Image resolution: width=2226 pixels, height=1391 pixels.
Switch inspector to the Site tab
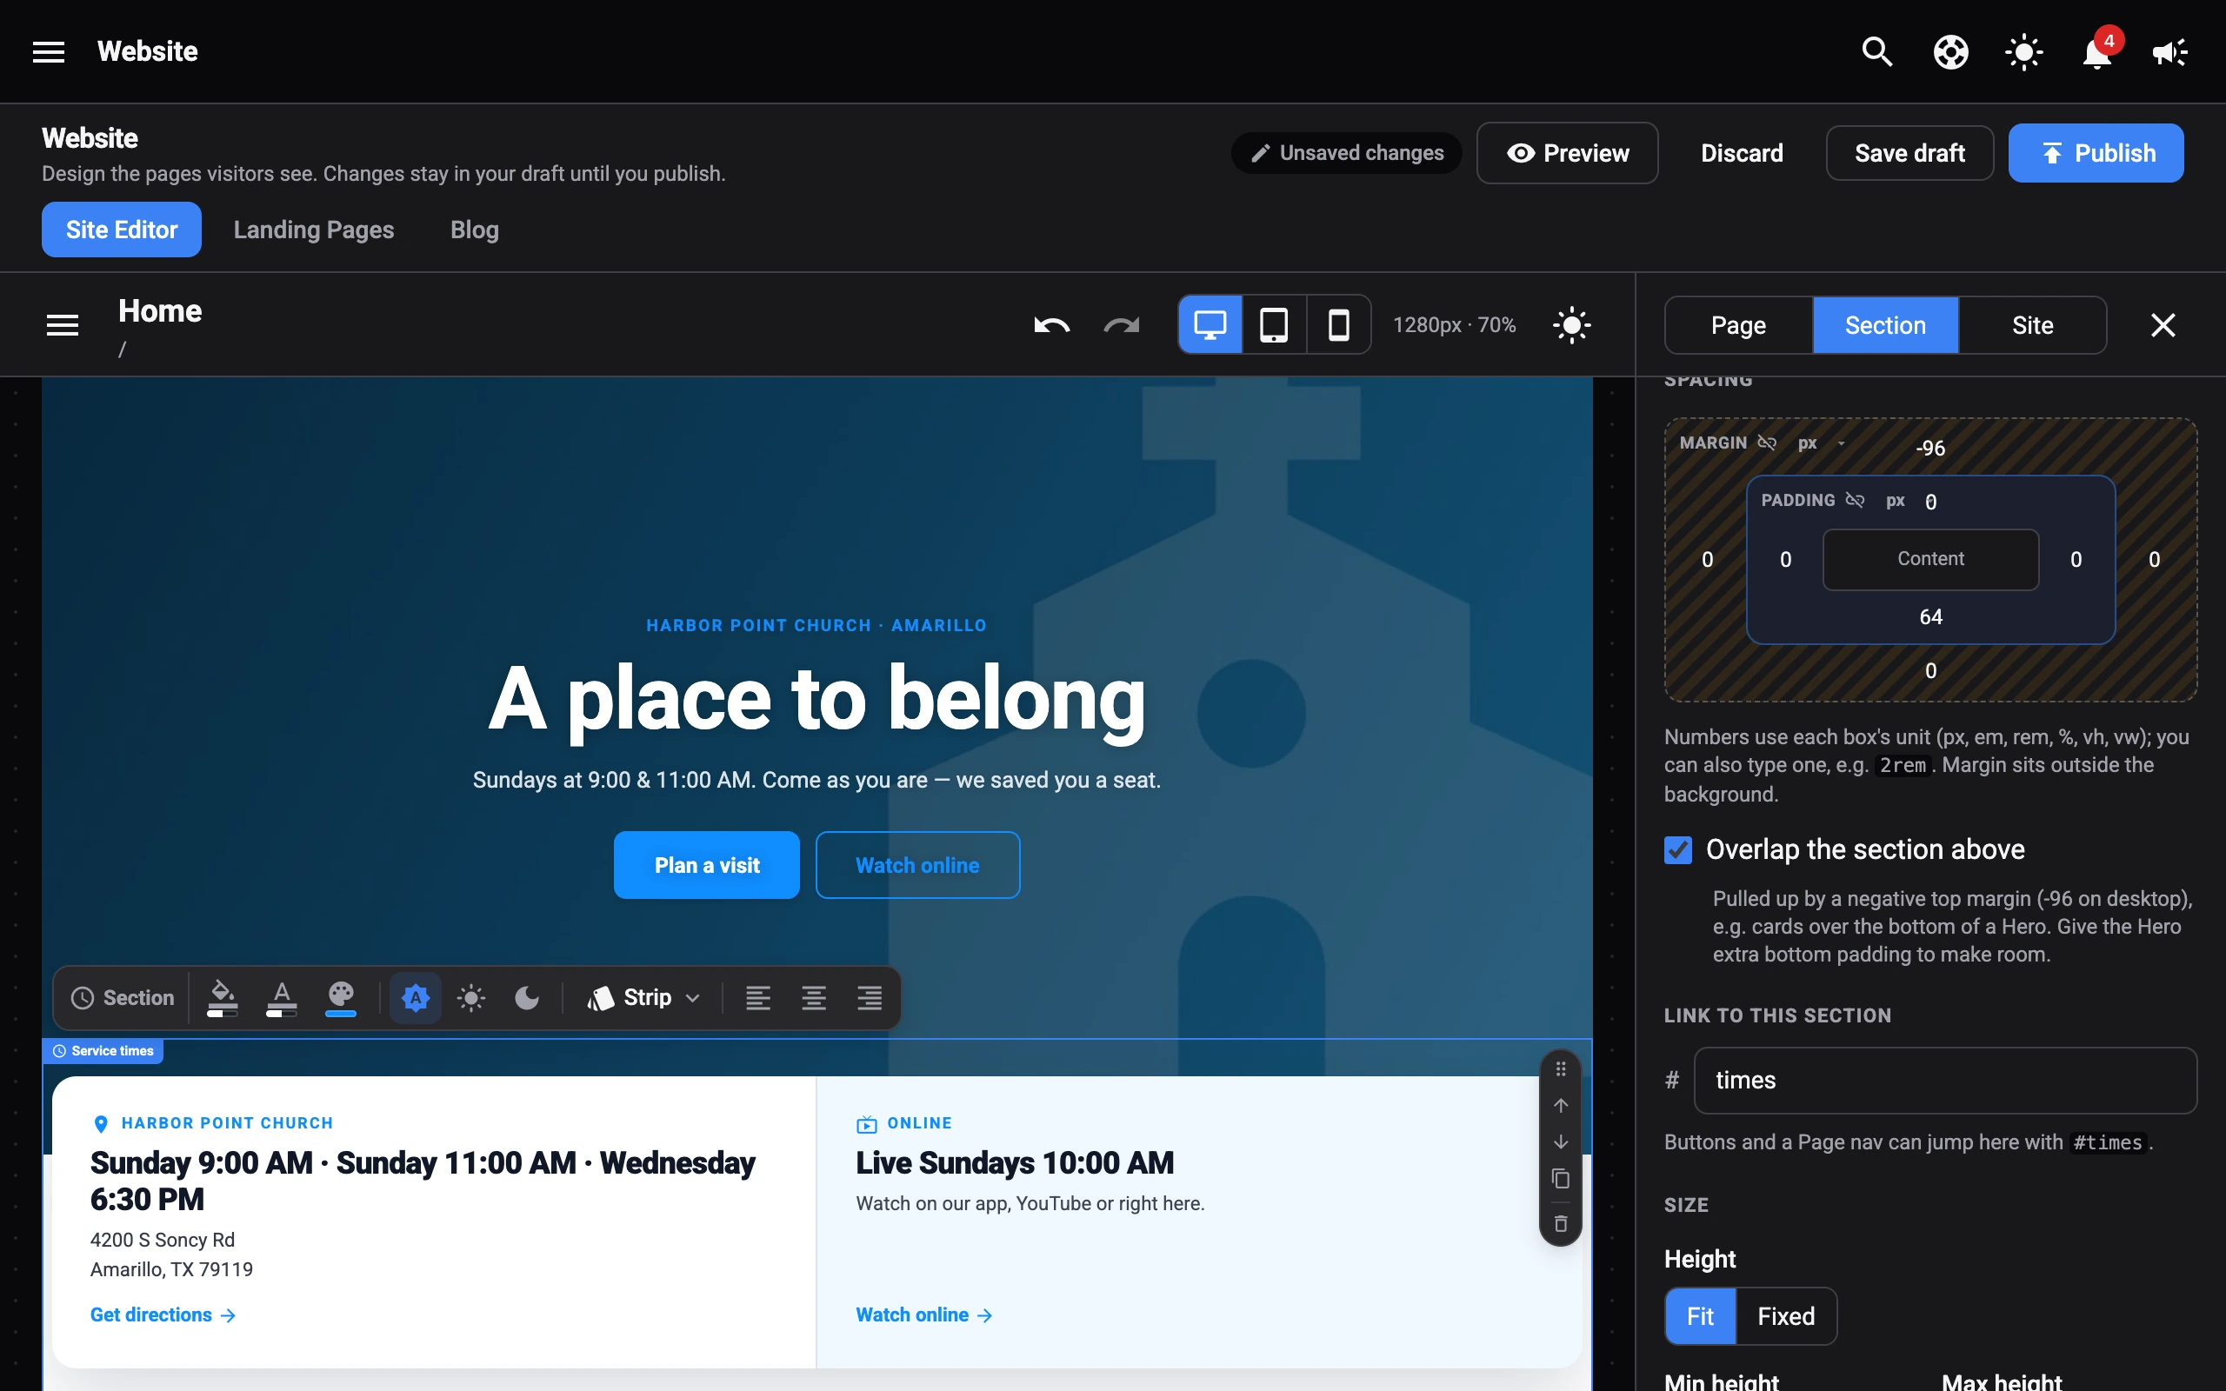2033,326
